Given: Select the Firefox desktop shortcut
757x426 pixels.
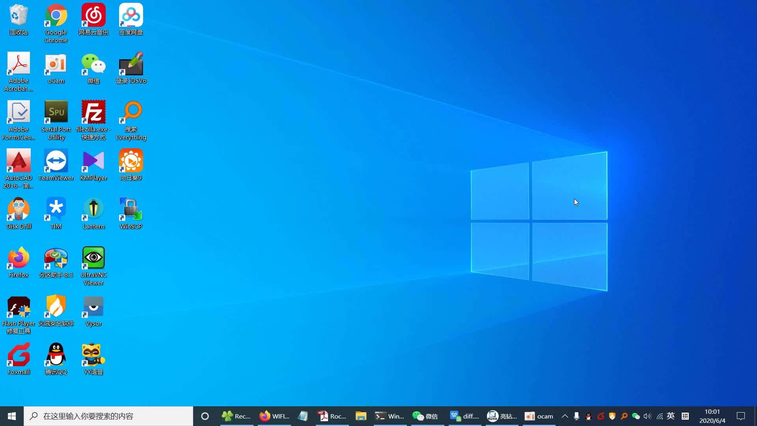Looking at the screenshot, I should (x=19, y=262).
